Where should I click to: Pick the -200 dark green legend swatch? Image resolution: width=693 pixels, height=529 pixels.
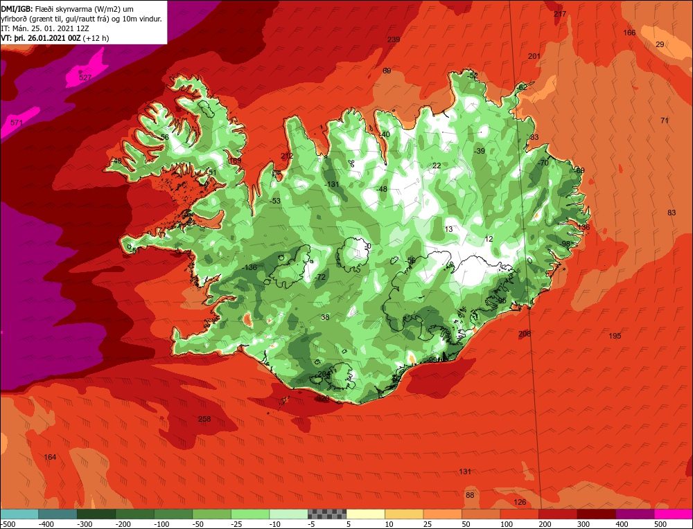(x=135, y=514)
